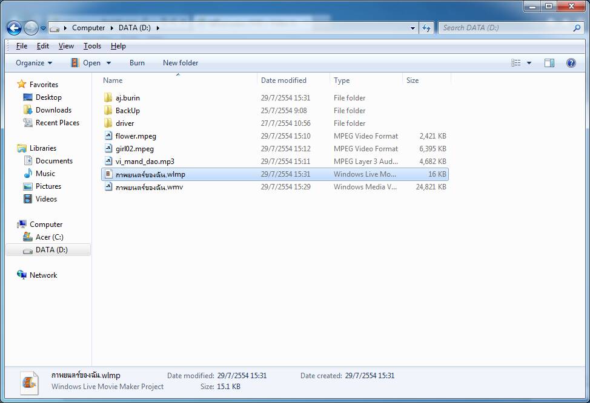Select the vi_mand_dao.mp3 audio file
The height and width of the screenshot is (403, 590).
[x=145, y=162]
